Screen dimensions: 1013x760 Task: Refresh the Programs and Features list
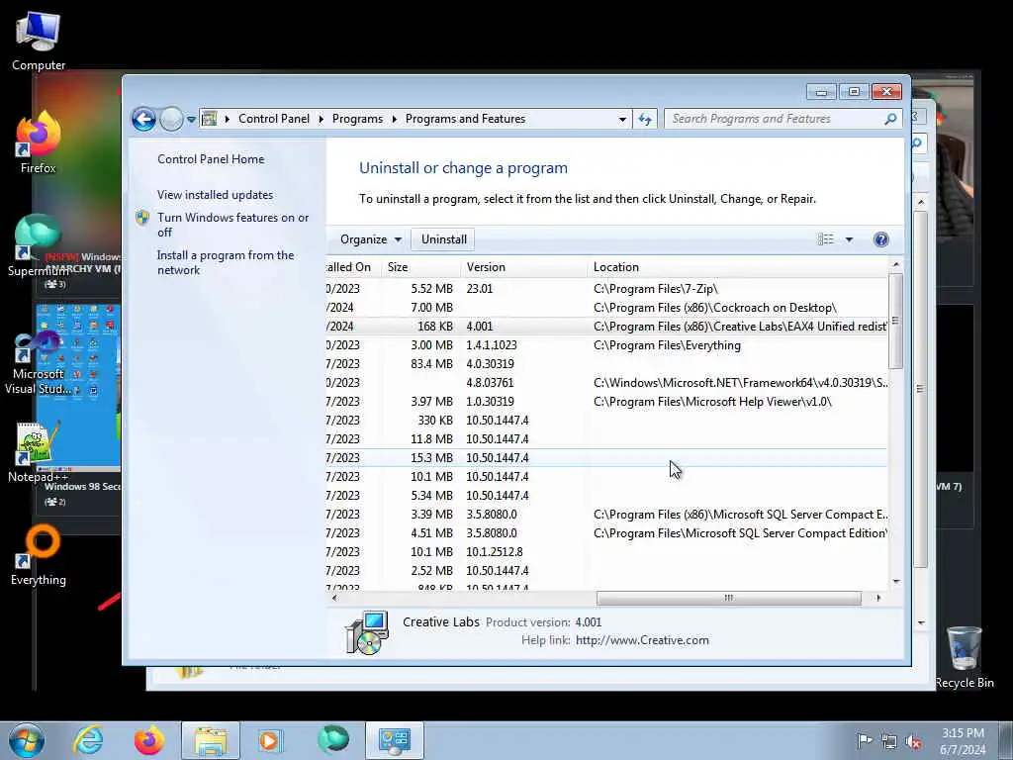(x=645, y=119)
